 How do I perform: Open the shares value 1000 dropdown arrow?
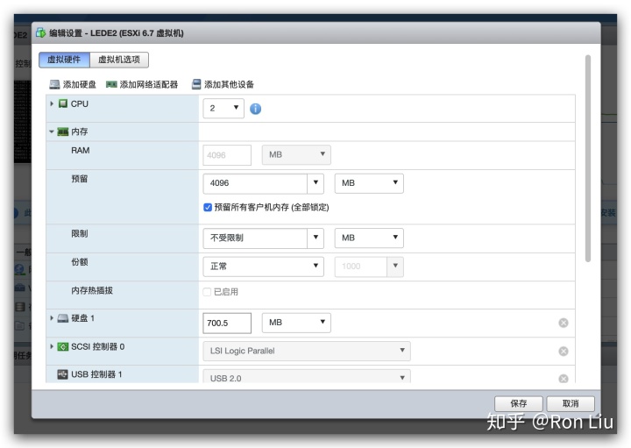395,267
